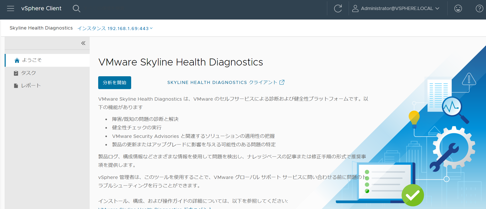The image size is (486, 209).
Task: Click the external link icon after クライアント
Action: (x=282, y=82)
